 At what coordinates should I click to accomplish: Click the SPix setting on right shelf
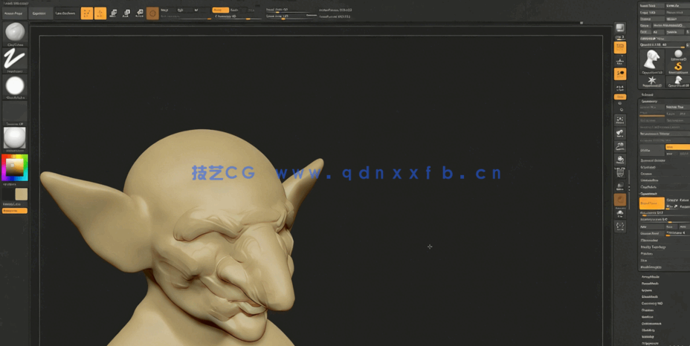[x=620, y=39]
